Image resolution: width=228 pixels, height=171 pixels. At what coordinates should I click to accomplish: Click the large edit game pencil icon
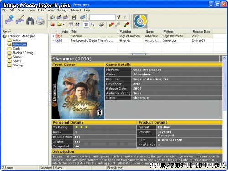20,20
